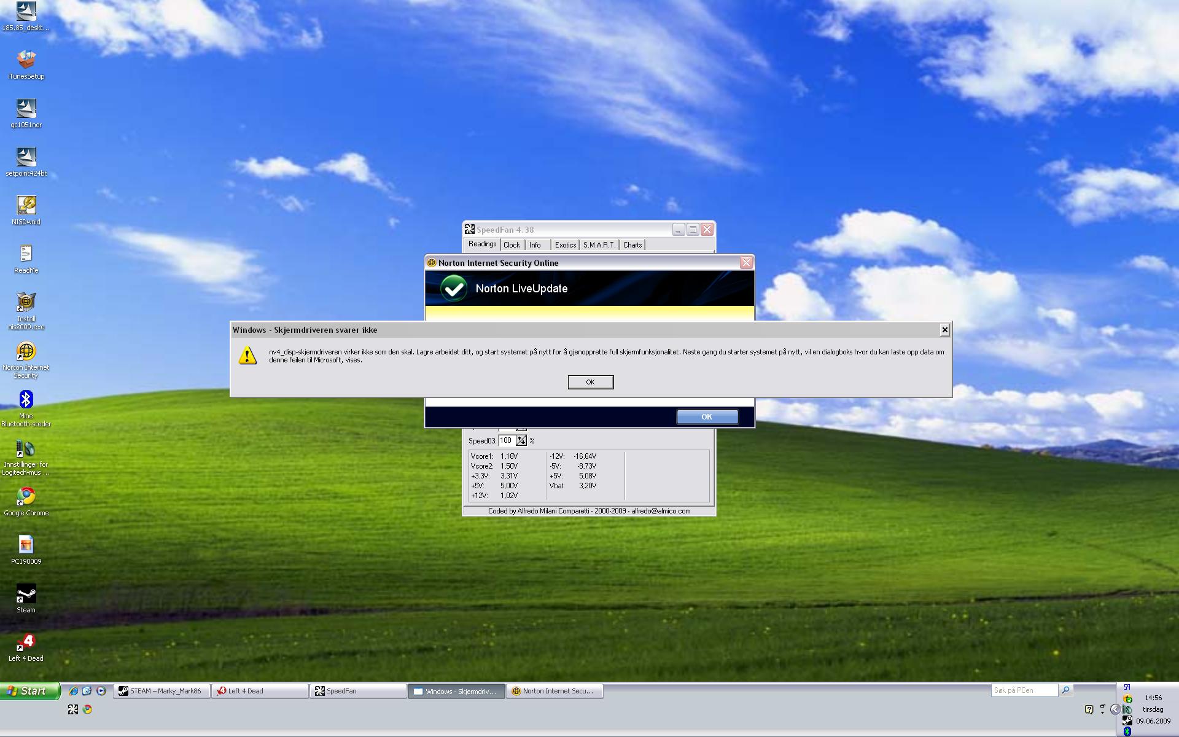Click Chrome icon in quick launch row
Viewport: 1179px width, 737px height.
coord(87,709)
